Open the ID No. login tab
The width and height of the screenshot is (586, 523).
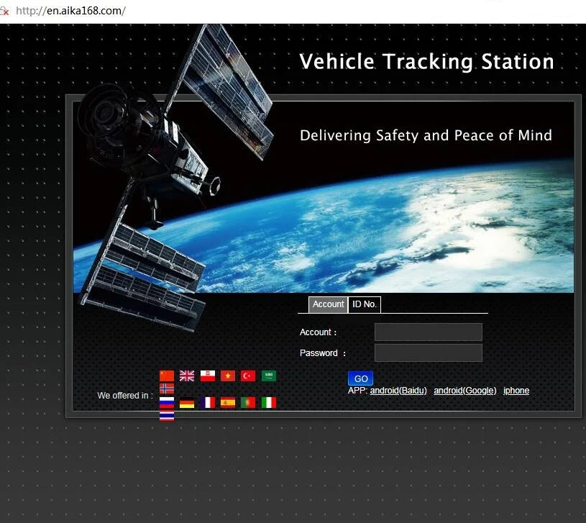(x=365, y=304)
